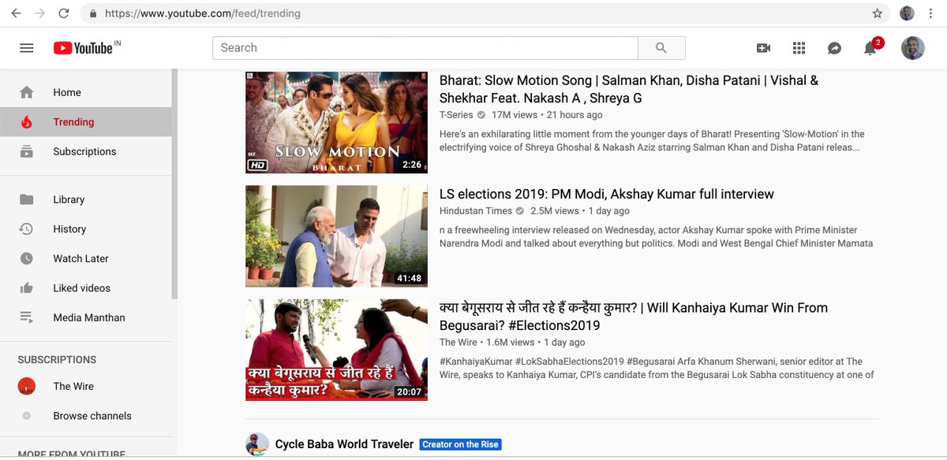Click the Kanhaiya Kumar interview thumbnail

336,350
